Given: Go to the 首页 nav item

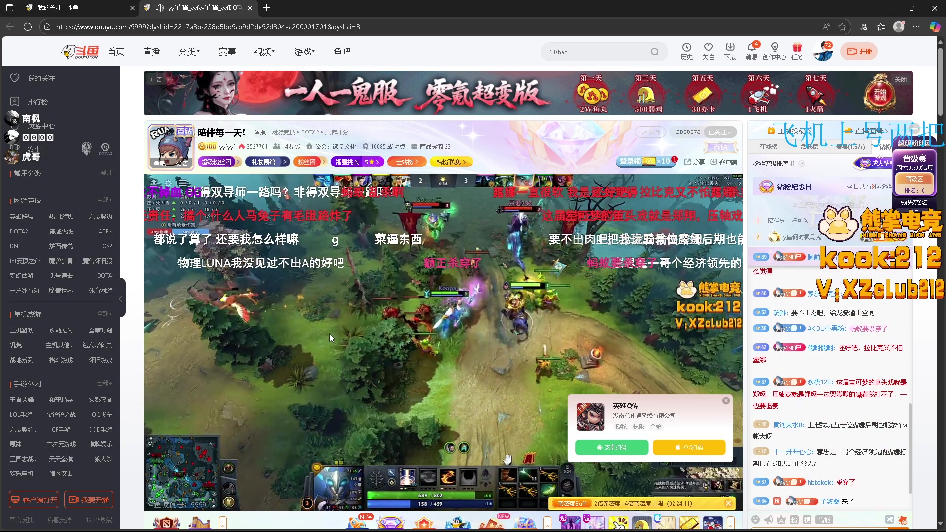Looking at the screenshot, I should pyautogui.click(x=116, y=52).
